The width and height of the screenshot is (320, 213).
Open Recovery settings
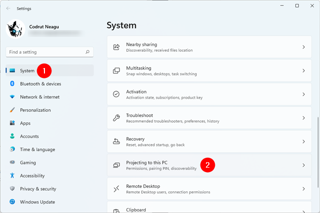[x=209, y=142]
